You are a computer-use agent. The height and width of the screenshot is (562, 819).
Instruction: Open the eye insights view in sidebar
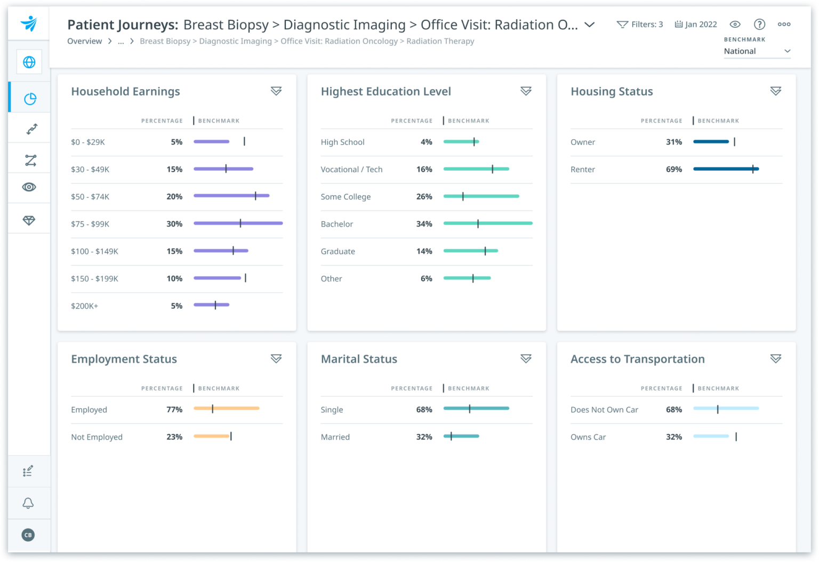(30, 187)
